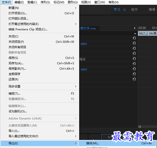Select 全部保存
Viewport: 157px width, 148px height.
pyautogui.click(x=40, y=74)
